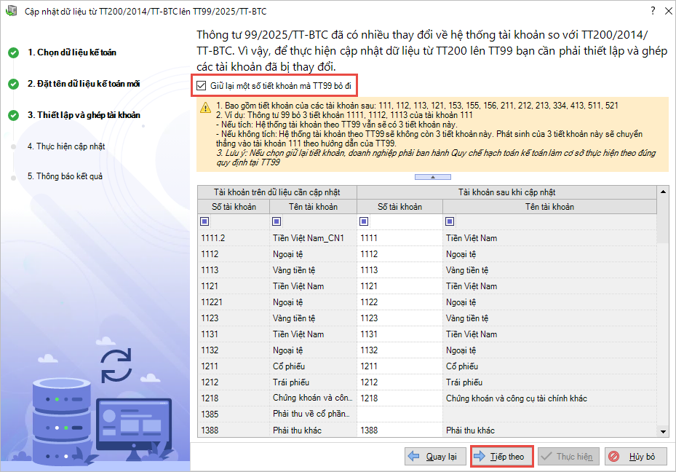Collapse the yellow notice panel with arrow
This screenshot has height=472, width=676.
pyautogui.click(x=432, y=177)
